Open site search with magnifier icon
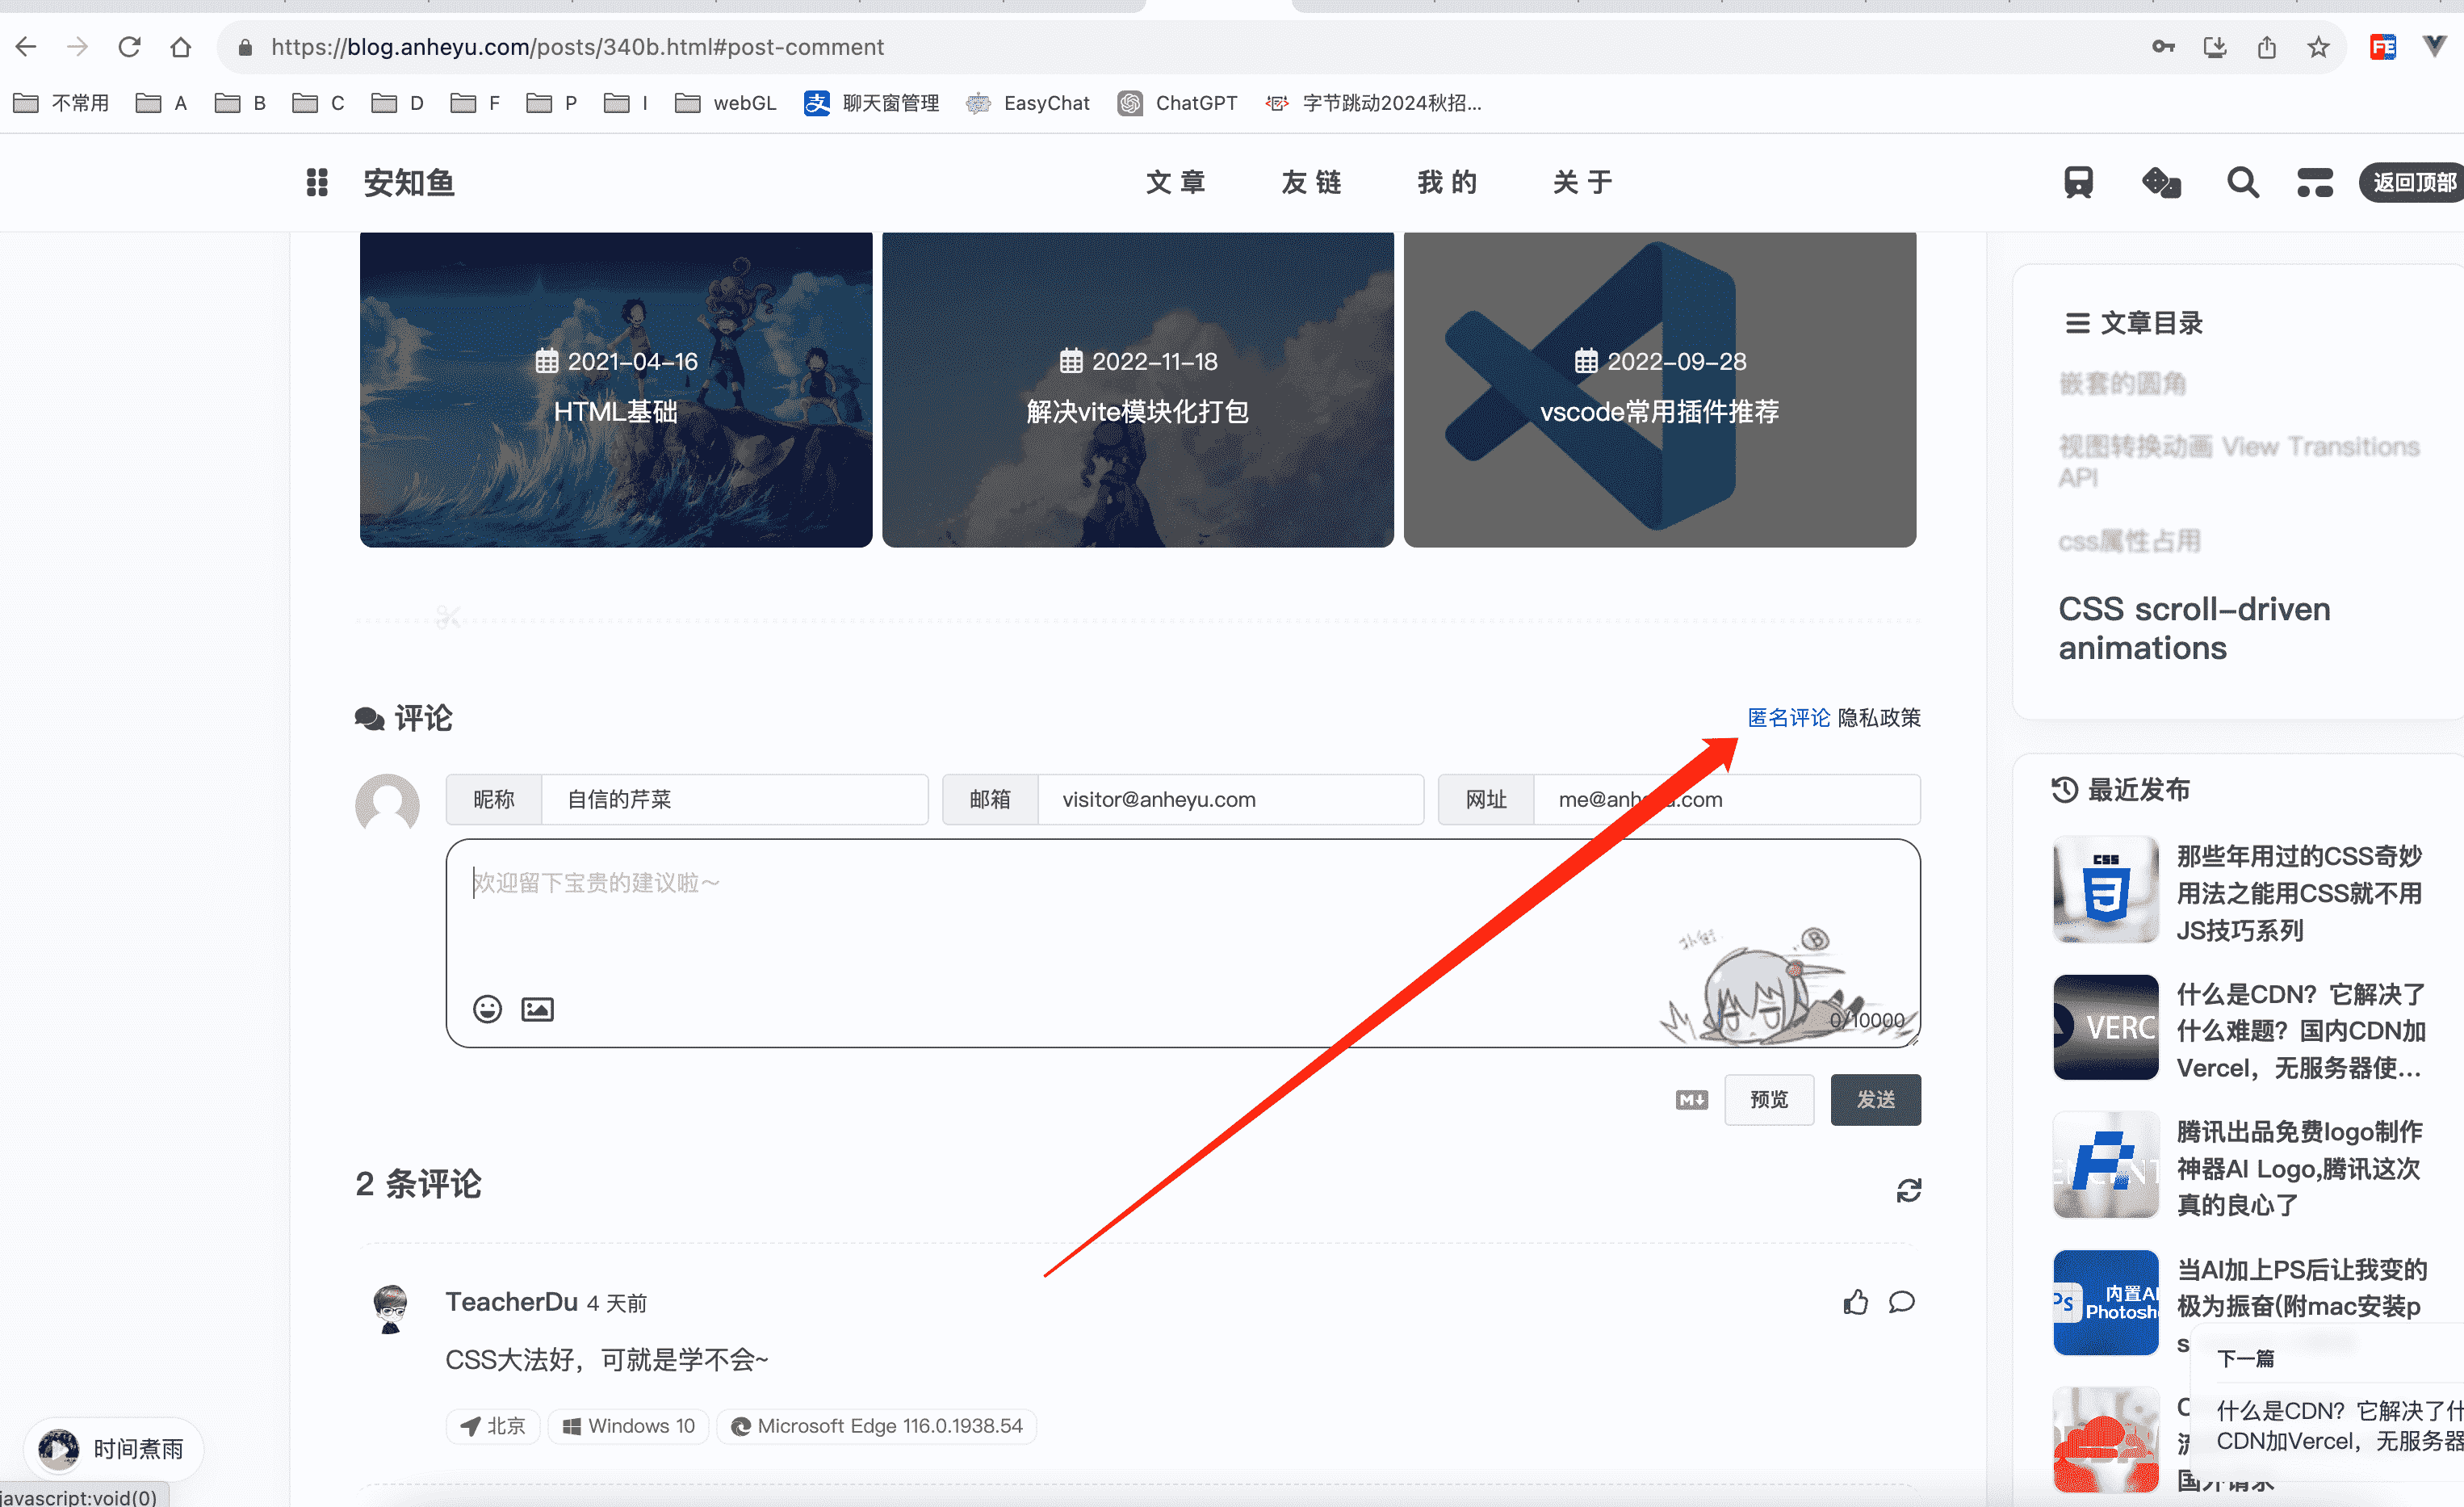The width and height of the screenshot is (2464, 1507). pos(2242,183)
